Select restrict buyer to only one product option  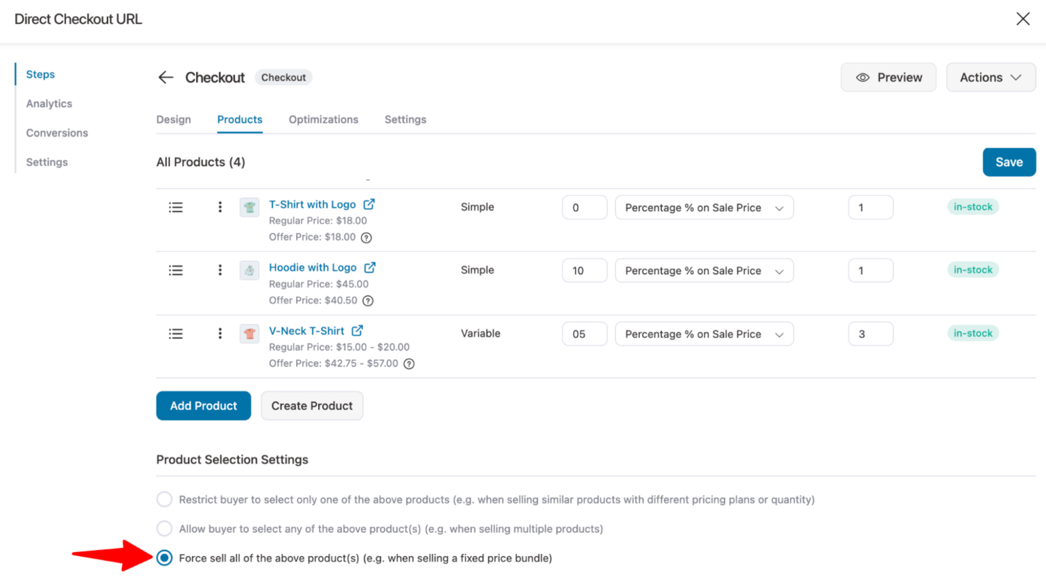point(164,499)
